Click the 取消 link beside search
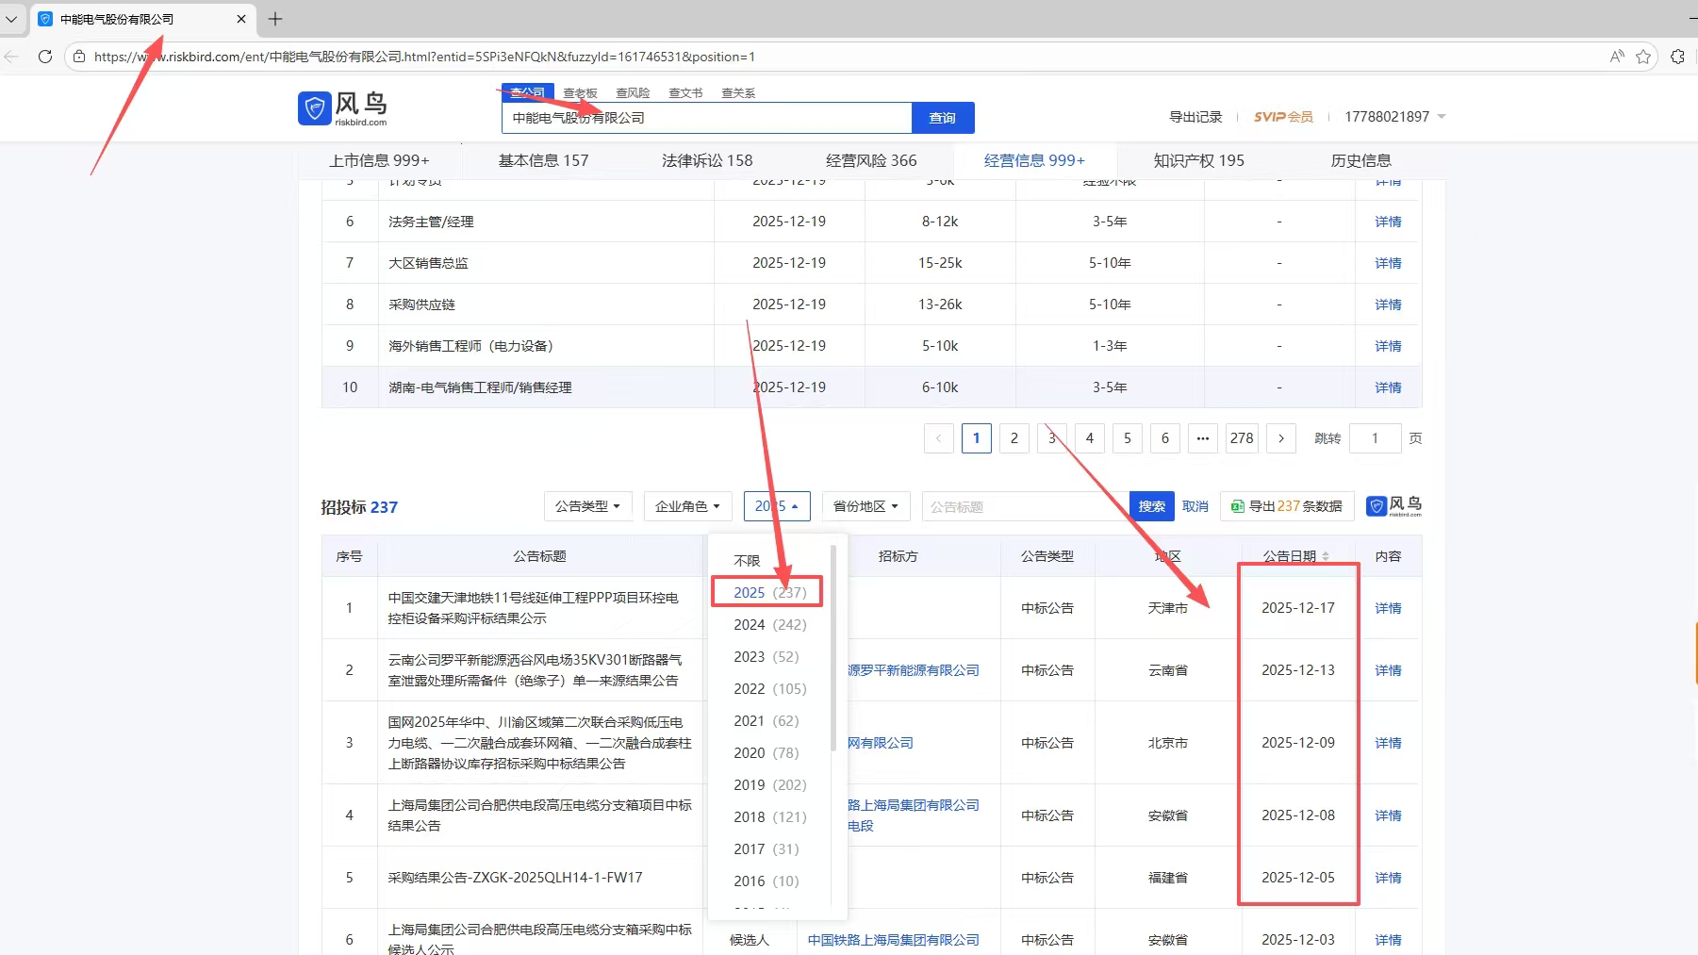 point(1195,506)
